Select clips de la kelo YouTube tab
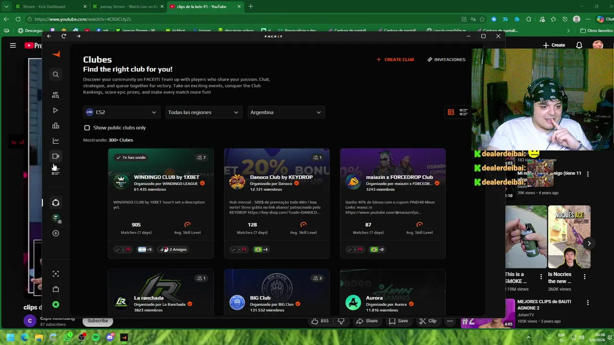This screenshot has width=614, height=345. point(204,7)
